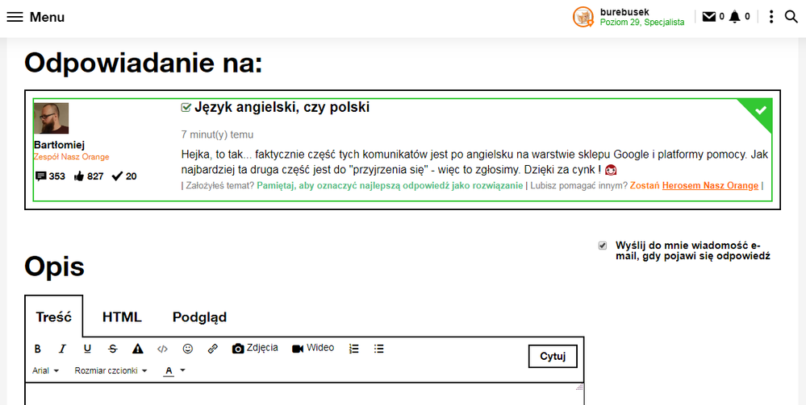Image resolution: width=806 pixels, height=405 pixels.
Task: Add photos with the Zdjęcia button
Action: pos(255,348)
